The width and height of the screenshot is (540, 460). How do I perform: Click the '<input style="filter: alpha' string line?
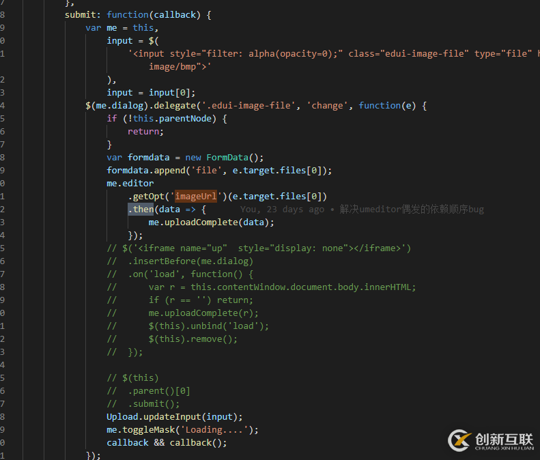(x=334, y=54)
